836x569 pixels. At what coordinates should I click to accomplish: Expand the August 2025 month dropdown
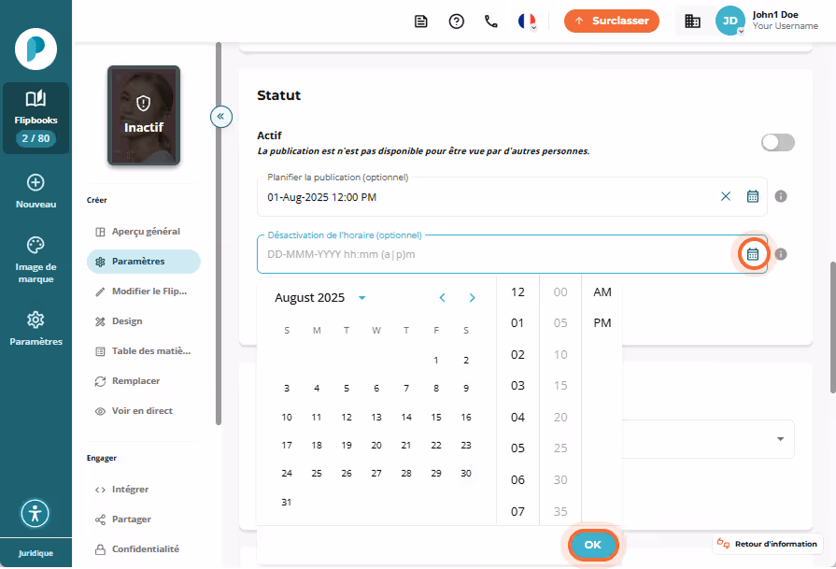[362, 297]
